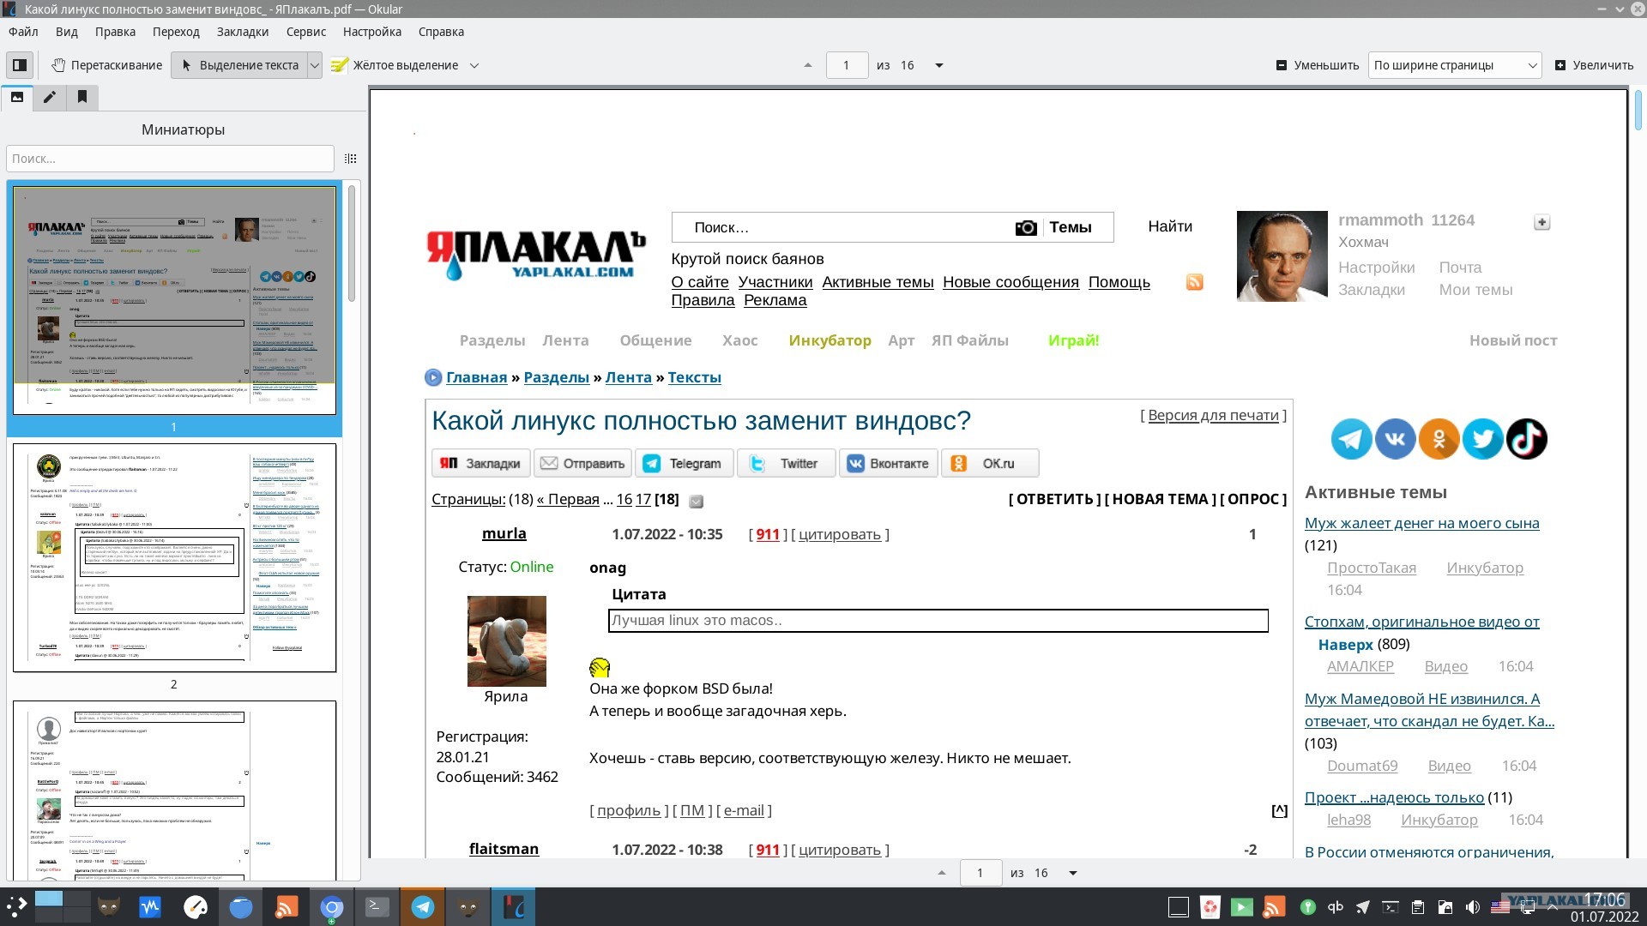Click the Twitter round social icon

point(1483,439)
